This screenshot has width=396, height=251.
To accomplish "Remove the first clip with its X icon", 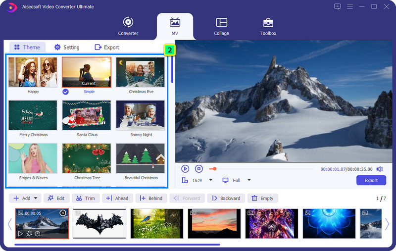I will [63, 213].
